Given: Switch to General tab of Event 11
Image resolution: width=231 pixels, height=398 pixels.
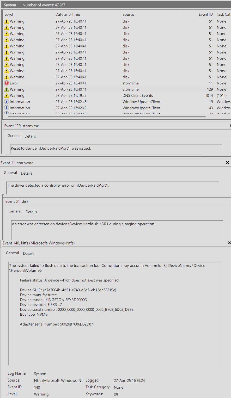Looking at the screenshot, I should 10,173.
